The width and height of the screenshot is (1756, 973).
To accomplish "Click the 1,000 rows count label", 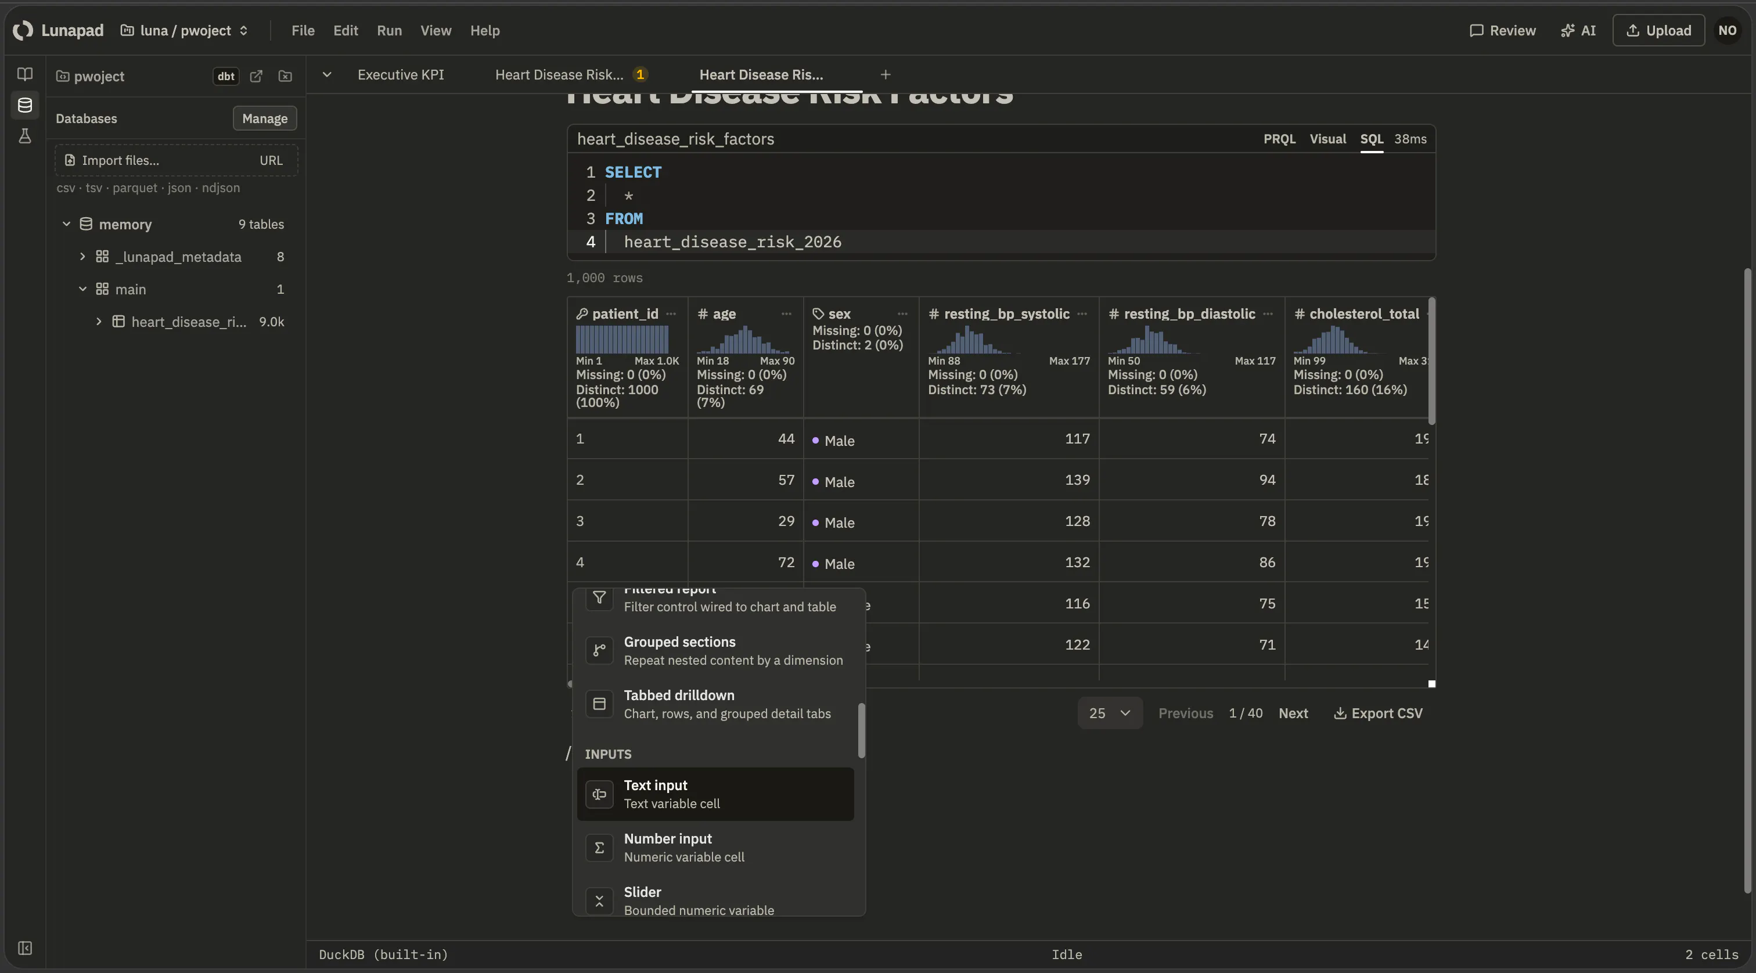I will click(604, 278).
